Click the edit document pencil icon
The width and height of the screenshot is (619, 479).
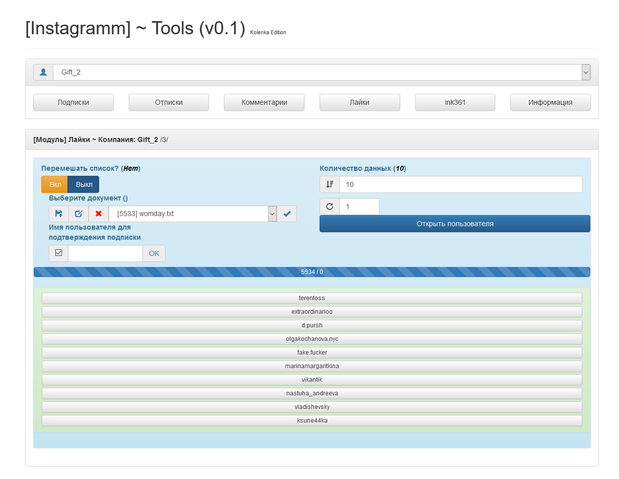point(79,214)
